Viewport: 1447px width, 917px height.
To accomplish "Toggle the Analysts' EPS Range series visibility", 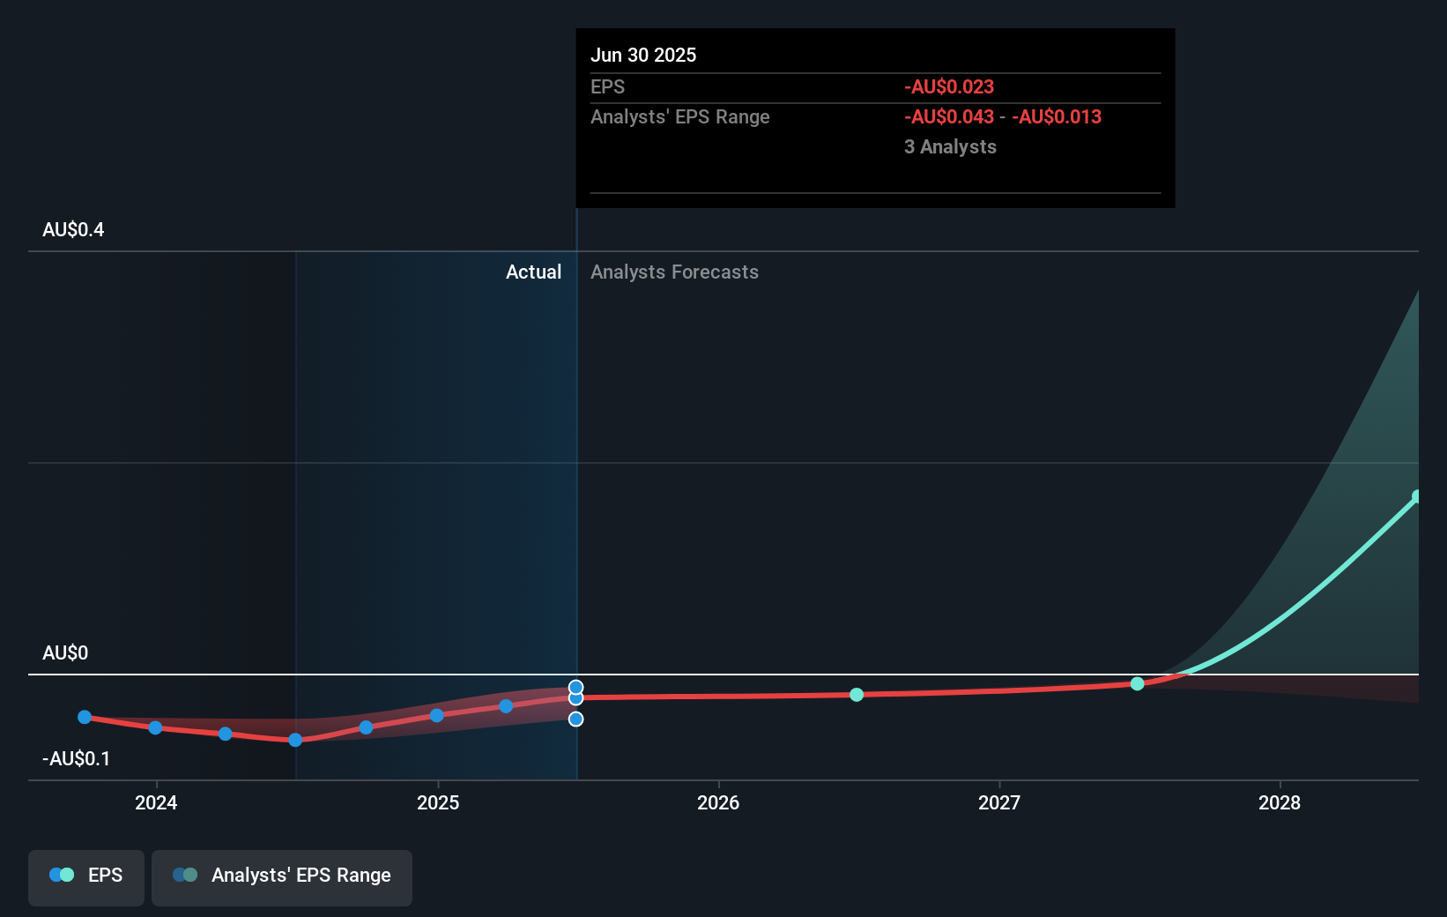I will point(282,876).
